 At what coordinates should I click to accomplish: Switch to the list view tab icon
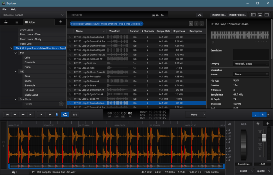point(17,22)
